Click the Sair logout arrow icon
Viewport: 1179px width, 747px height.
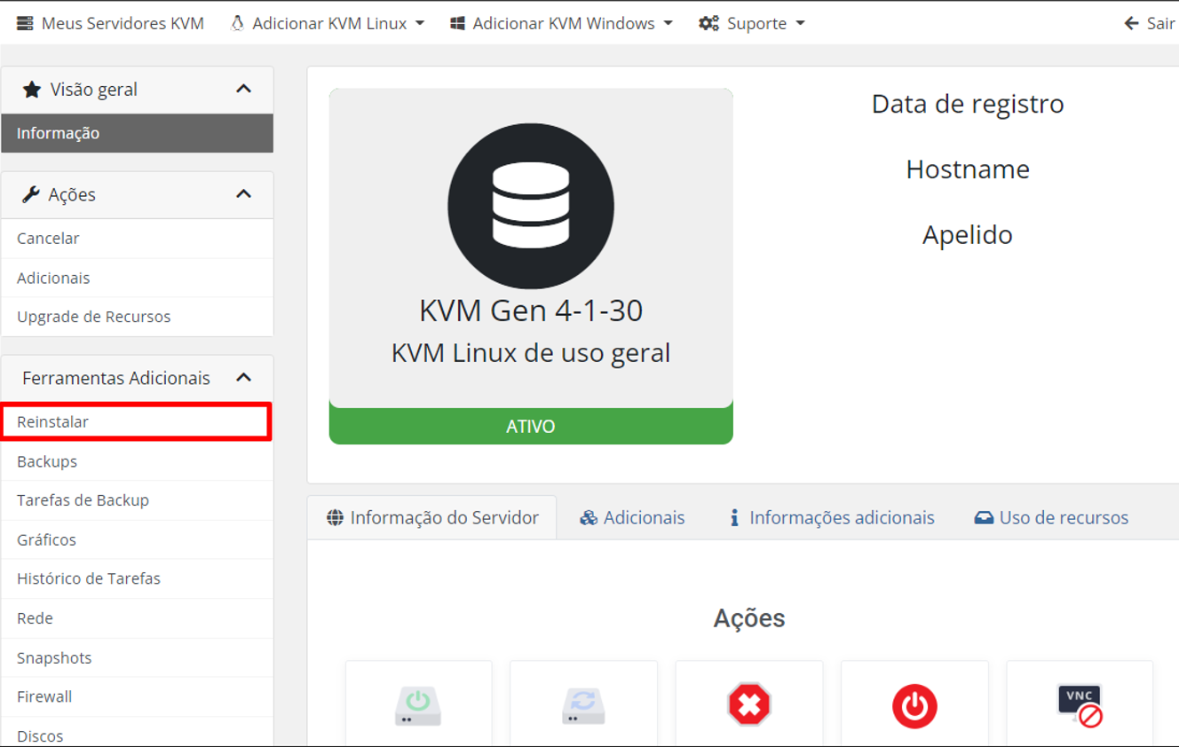pos(1131,24)
